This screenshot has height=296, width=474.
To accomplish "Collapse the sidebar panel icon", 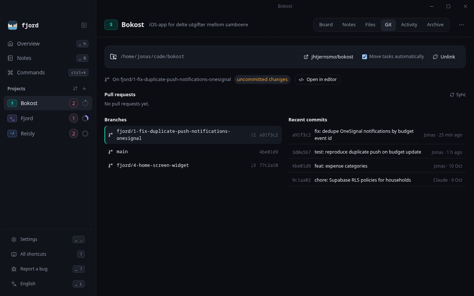I will point(84,25).
